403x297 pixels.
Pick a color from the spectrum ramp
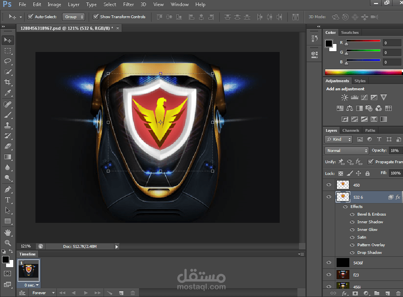(363, 72)
